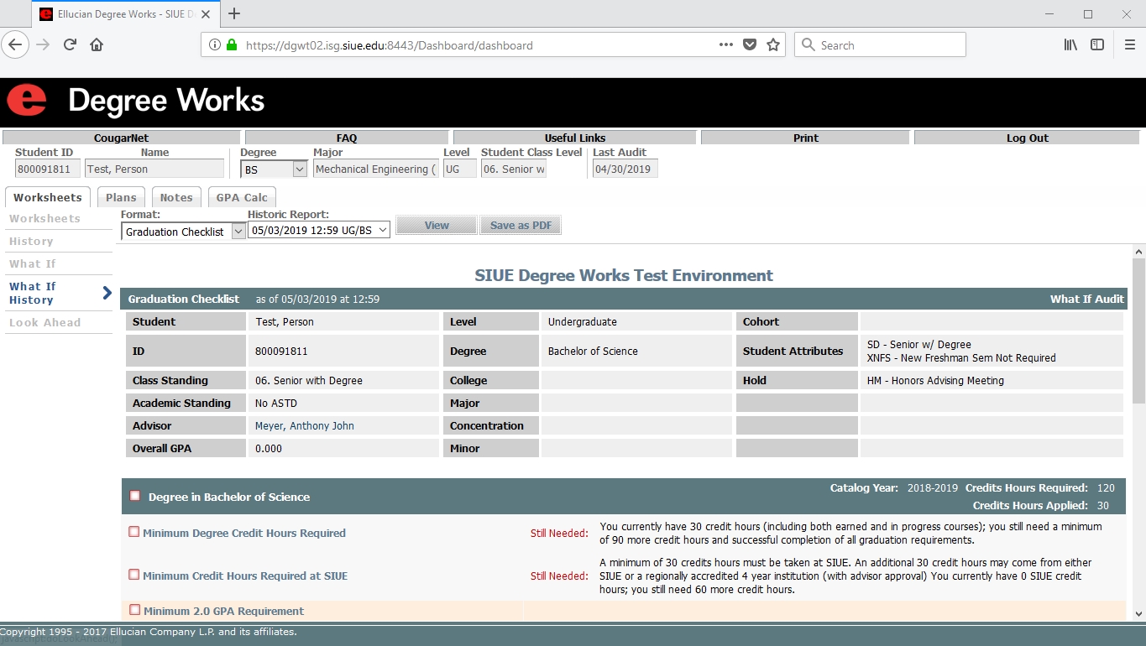Click Minimum Degree Credit Hours checkbox
Image resolution: width=1146 pixels, height=646 pixels.
point(134,532)
